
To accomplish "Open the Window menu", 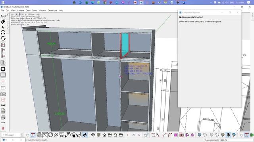I will [42, 11].
